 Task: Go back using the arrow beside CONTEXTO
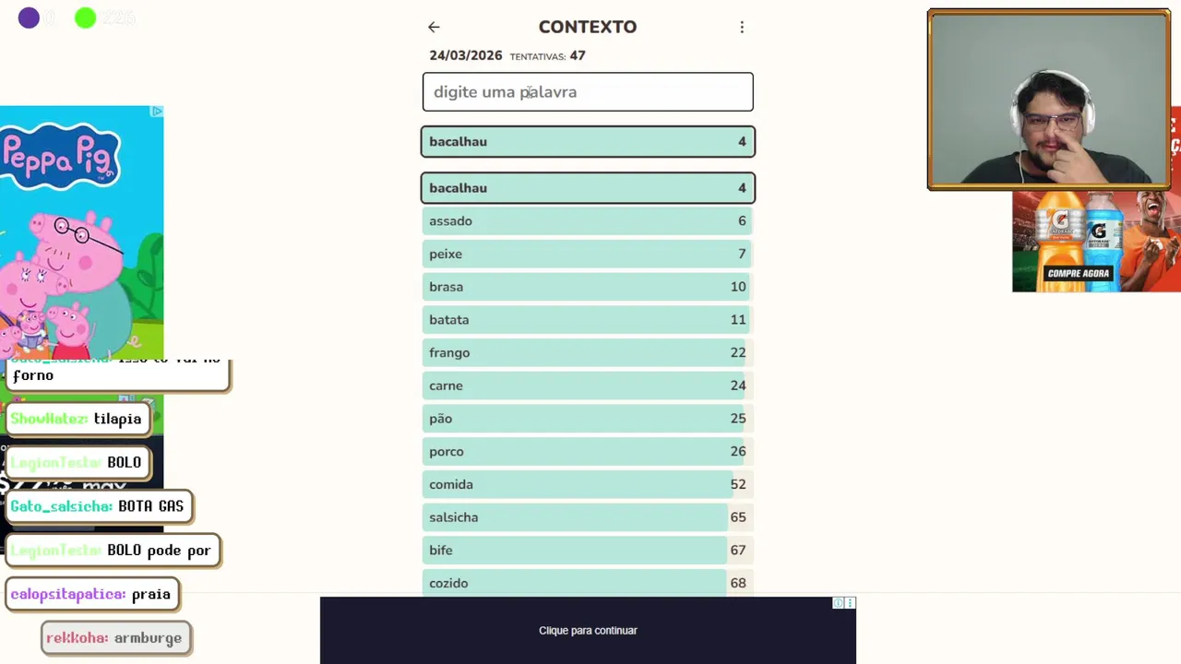(434, 28)
